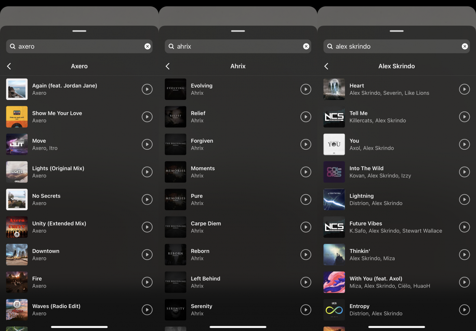Tap the Lights (Original Mix) album art
Viewport: 476px width, 331px height.
(17, 172)
